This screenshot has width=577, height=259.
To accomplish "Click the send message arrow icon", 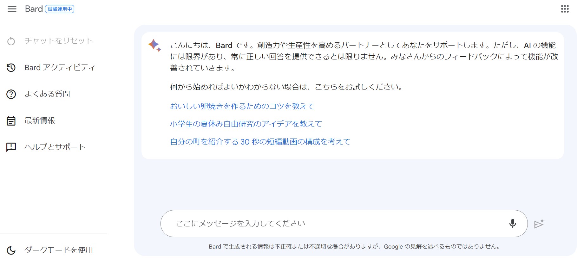I will coord(539,224).
